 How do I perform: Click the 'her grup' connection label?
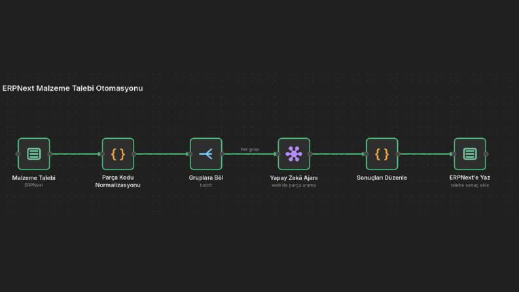coord(250,149)
